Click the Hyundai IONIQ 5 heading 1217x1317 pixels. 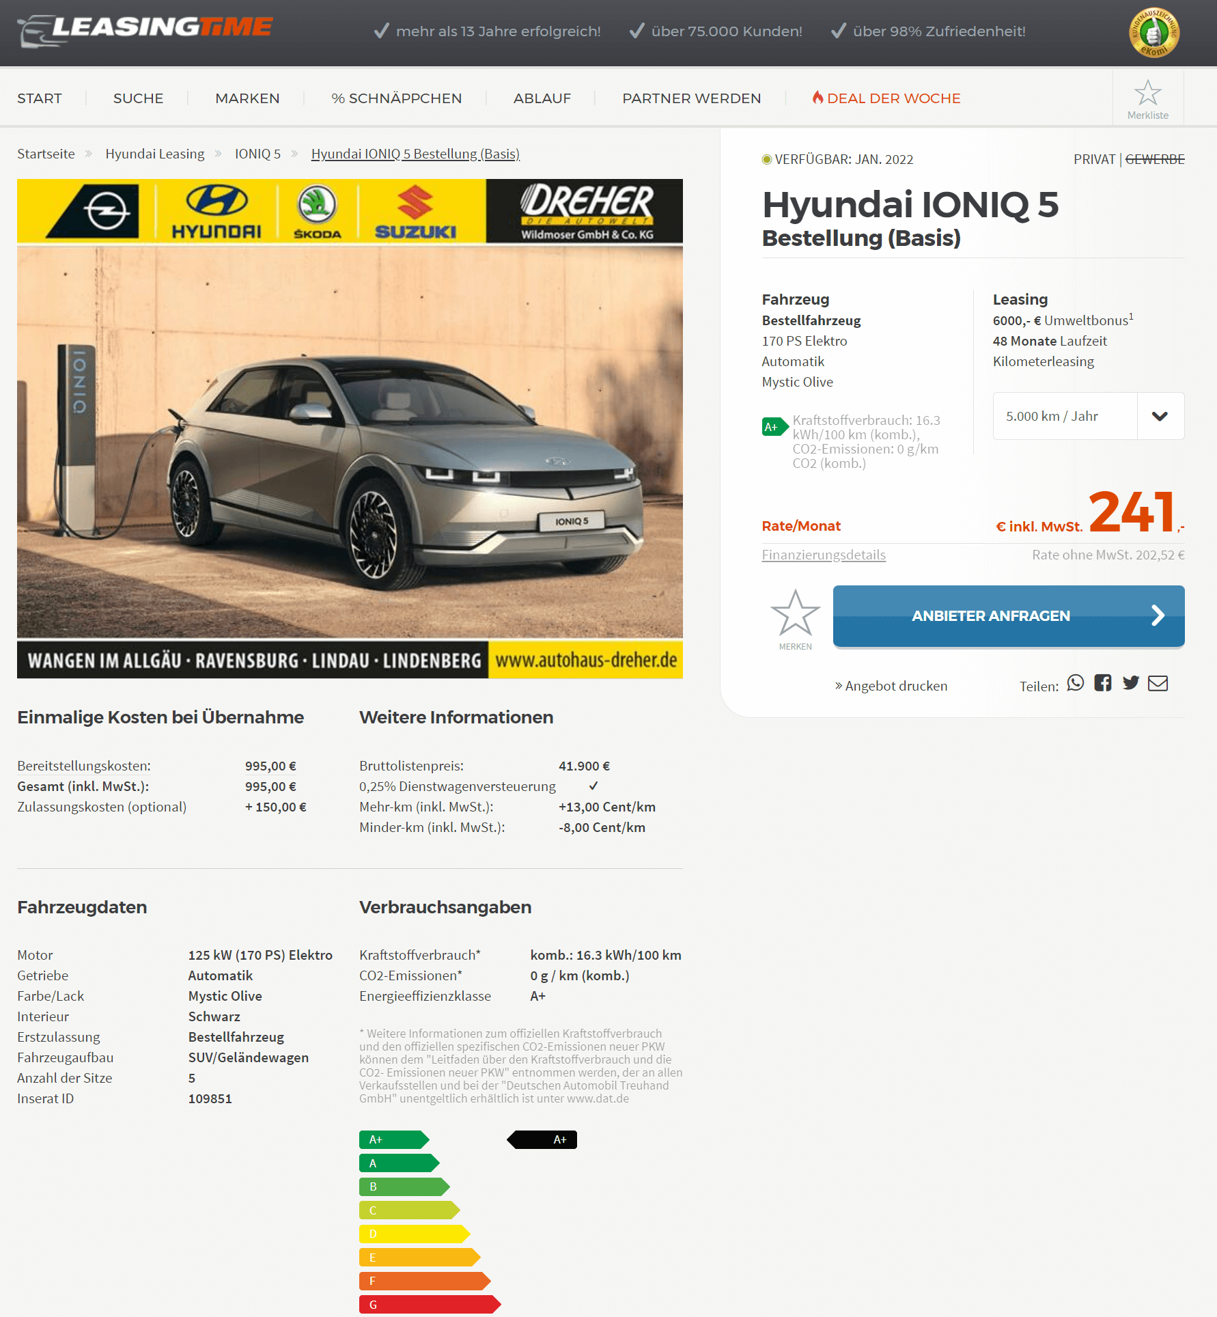pos(910,204)
